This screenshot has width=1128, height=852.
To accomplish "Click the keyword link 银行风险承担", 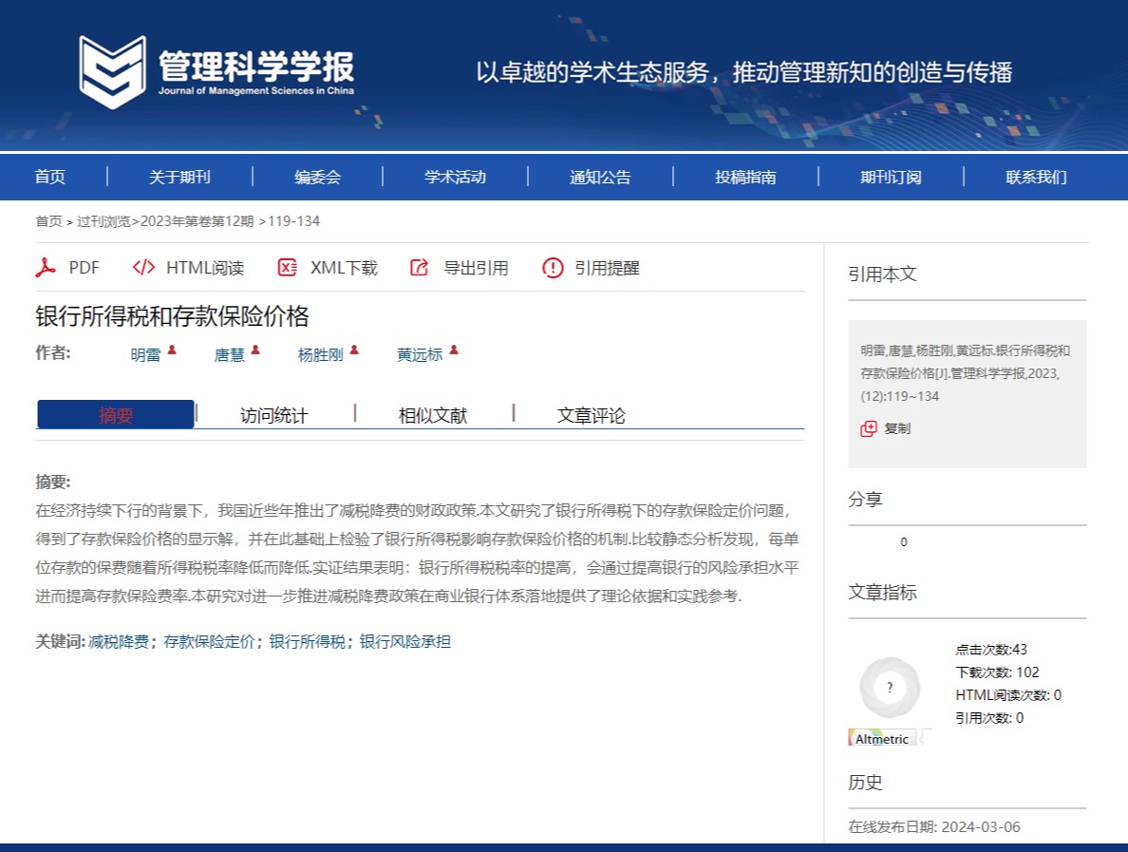I will (x=404, y=642).
